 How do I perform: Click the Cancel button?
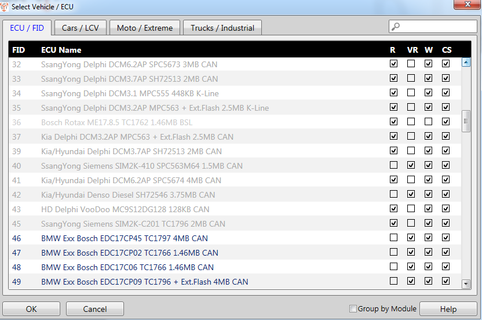click(95, 308)
